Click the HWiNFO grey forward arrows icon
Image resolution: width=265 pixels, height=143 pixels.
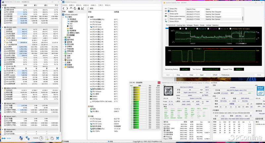(x=9, y=138)
